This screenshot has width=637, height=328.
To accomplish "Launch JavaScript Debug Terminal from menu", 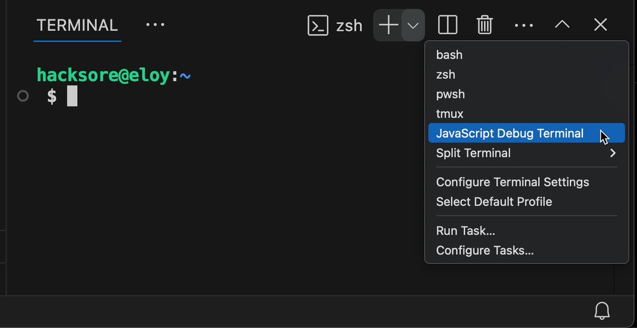I will tap(510, 134).
